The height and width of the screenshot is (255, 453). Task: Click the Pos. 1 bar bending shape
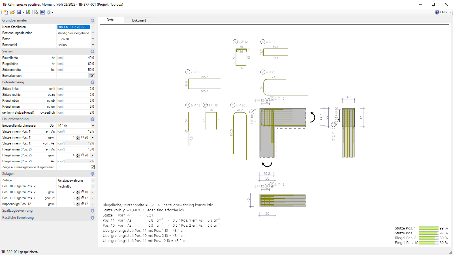click(240, 136)
